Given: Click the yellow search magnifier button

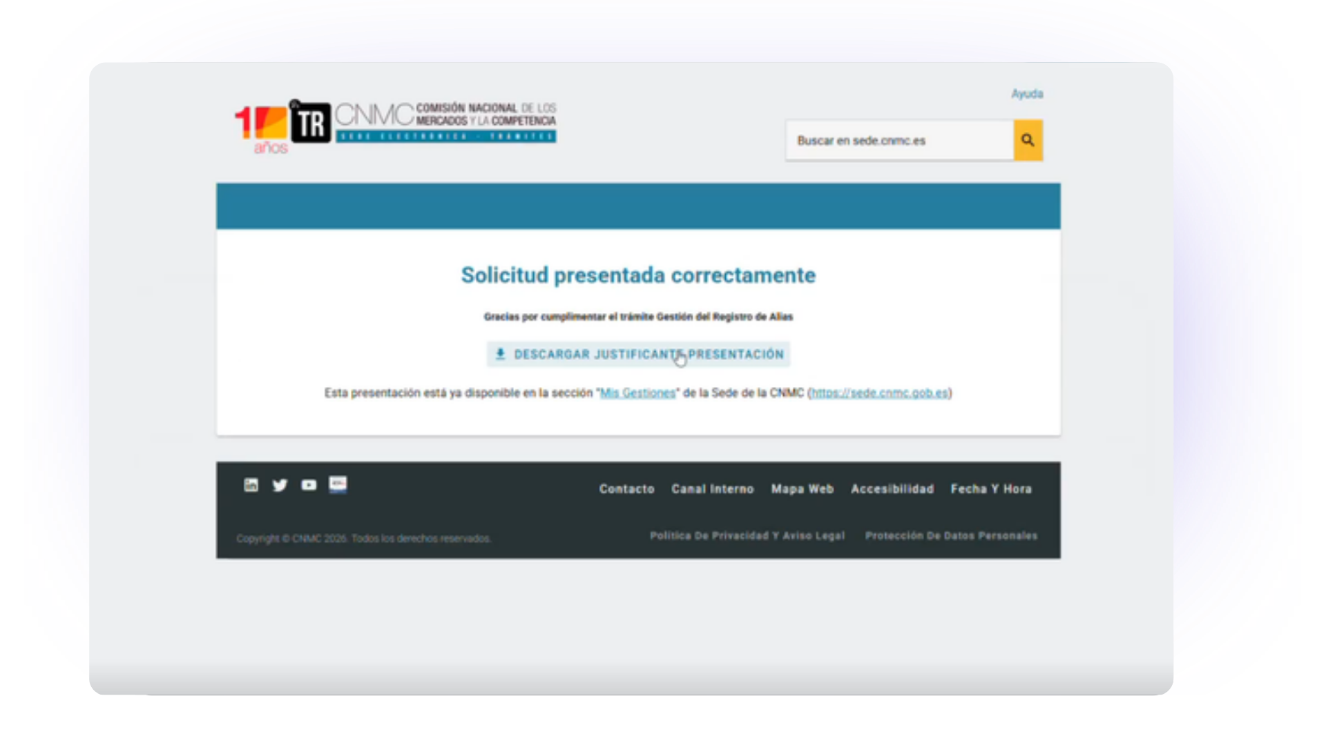Looking at the screenshot, I should (1028, 140).
